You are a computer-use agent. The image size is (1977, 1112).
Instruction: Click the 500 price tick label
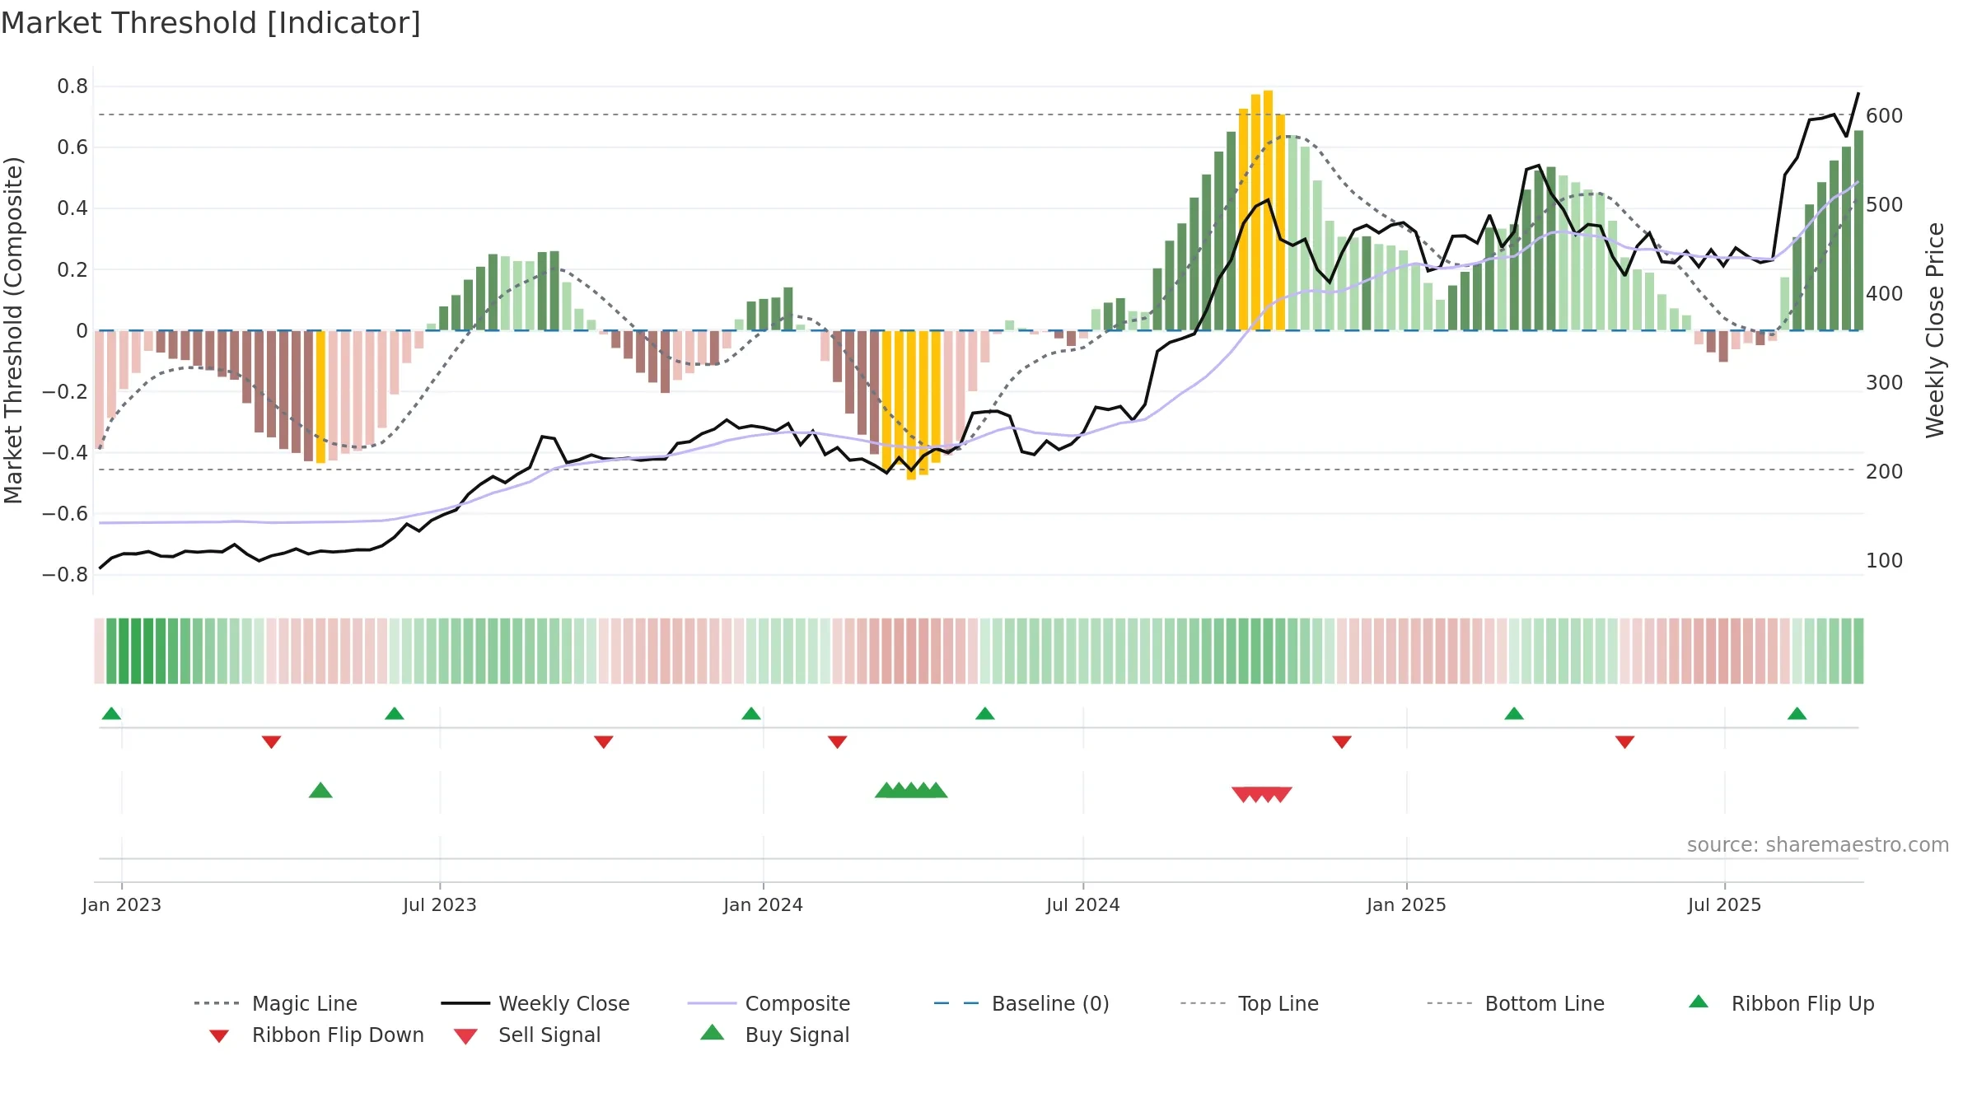[x=1885, y=204]
